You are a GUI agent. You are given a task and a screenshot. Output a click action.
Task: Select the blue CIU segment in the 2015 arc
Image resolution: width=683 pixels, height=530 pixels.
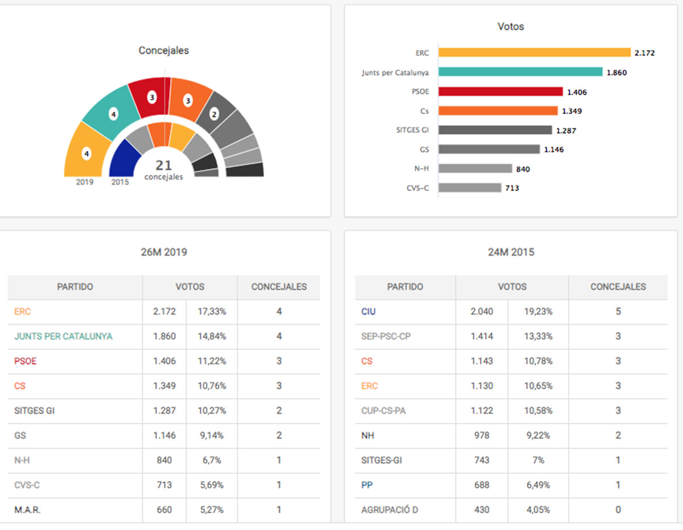coord(125,161)
